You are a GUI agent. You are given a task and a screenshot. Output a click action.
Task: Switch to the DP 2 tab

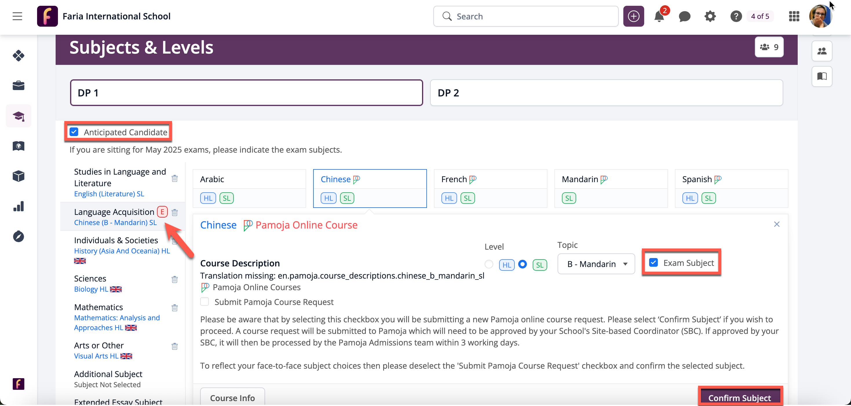606,93
